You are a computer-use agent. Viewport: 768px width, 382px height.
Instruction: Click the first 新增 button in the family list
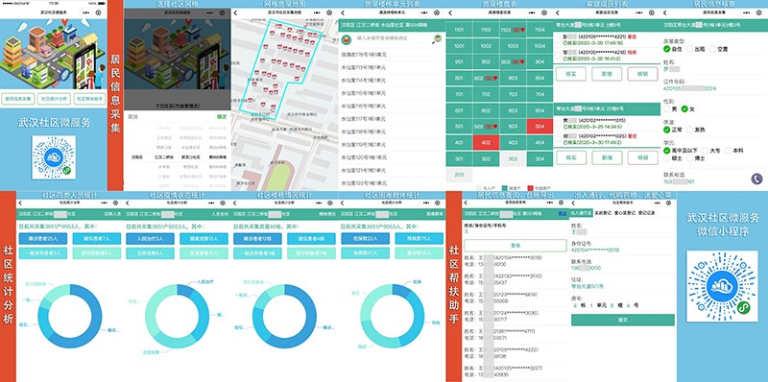607,74
